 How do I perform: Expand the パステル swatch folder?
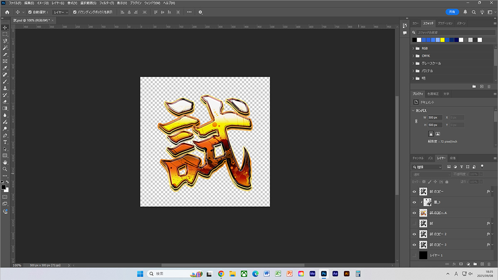[413, 71]
